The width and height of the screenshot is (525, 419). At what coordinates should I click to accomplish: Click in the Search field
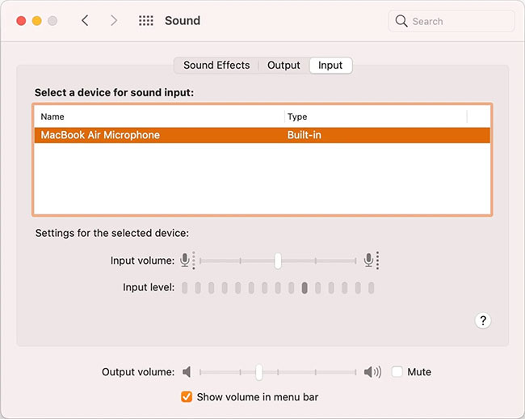tap(451, 21)
